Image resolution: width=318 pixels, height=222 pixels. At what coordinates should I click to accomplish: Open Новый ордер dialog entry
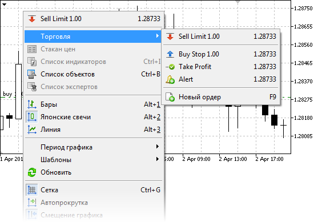click(221, 97)
